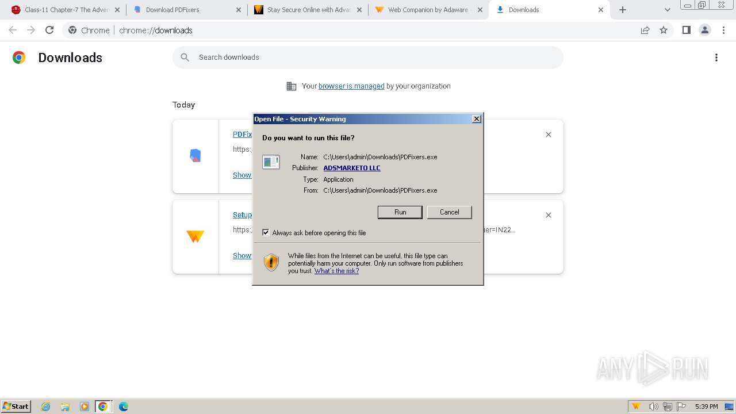The width and height of the screenshot is (736, 414).
Task: Share this page icon in address bar
Action: tap(645, 30)
